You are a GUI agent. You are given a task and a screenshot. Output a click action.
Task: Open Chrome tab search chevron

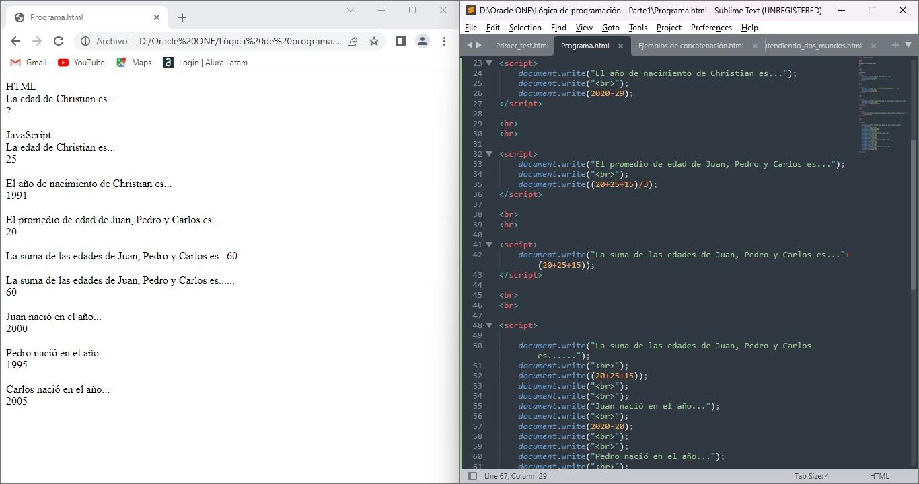tap(351, 10)
